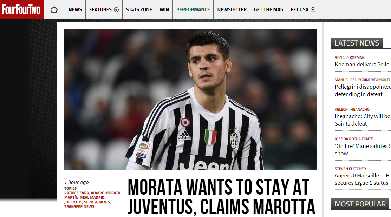This screenshot has width=391, height=217.
Task: Expand the Features dropdown arrow
Action: (x=116, y=10)
